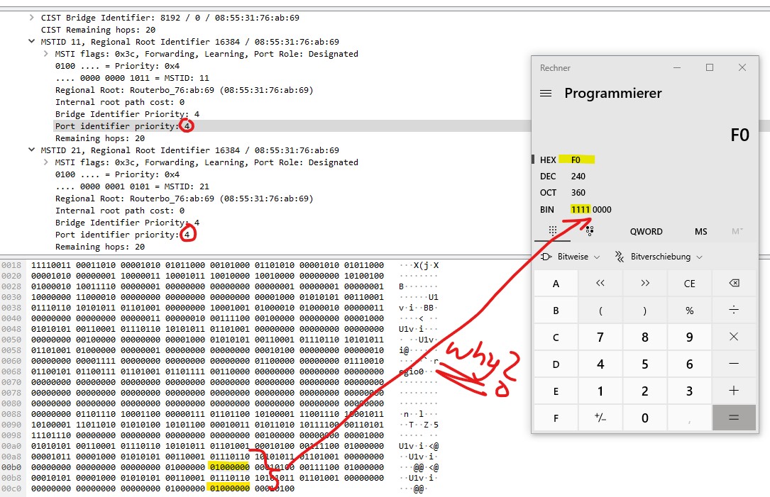This screenshot has width=770, height=497.
Task: Click hex digit A key
Action: point(556,284)
